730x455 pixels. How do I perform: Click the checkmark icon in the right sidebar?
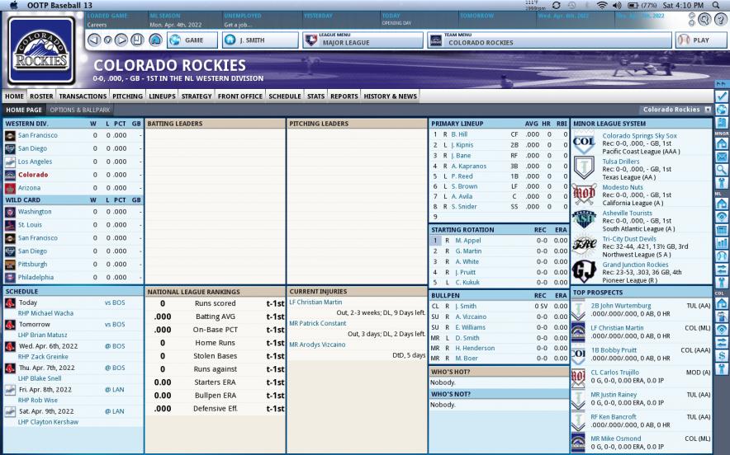tap(721, 96)
